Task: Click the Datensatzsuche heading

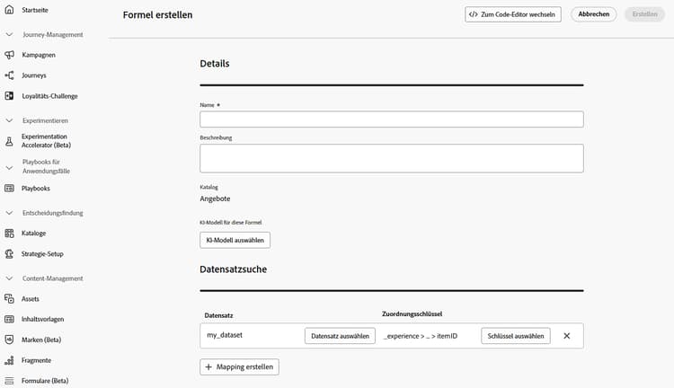Action: pos(233,269)
